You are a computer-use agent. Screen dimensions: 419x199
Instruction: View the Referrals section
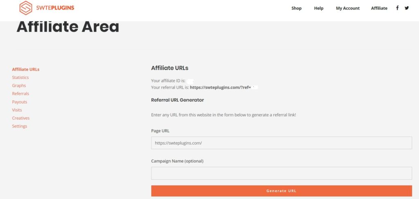20,94
